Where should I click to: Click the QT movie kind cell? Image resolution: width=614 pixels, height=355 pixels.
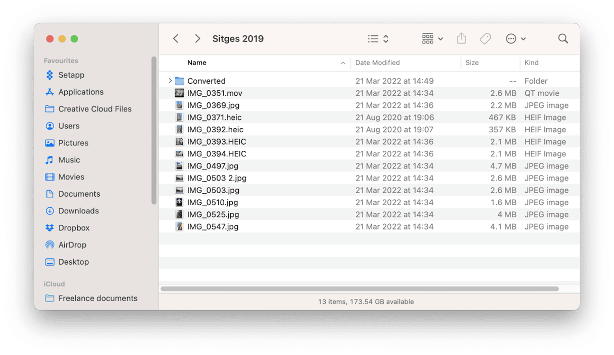(542, 93)
